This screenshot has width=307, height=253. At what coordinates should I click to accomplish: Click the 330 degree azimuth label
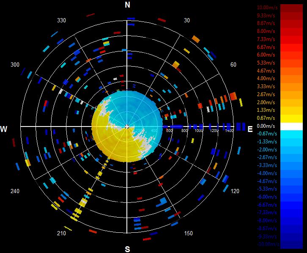pos(61,21)
